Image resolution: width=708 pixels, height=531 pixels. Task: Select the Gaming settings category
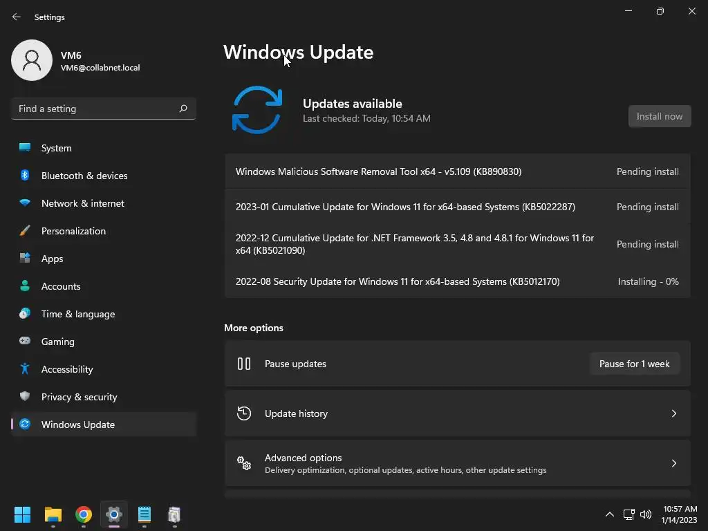tap(104, 342)
